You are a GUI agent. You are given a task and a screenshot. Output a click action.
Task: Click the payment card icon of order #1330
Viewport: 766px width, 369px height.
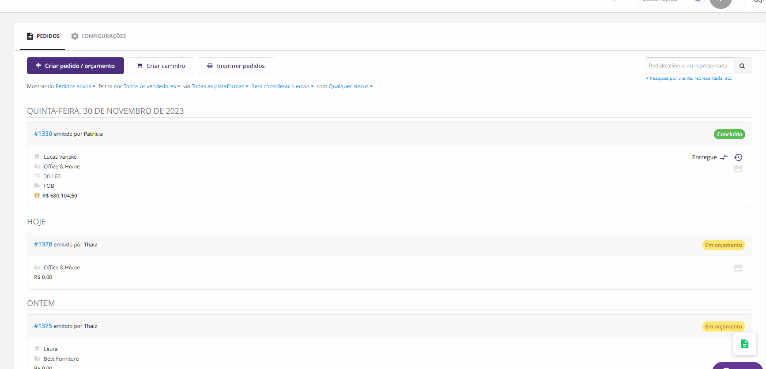pyautogui.click(x=738, y=169)
